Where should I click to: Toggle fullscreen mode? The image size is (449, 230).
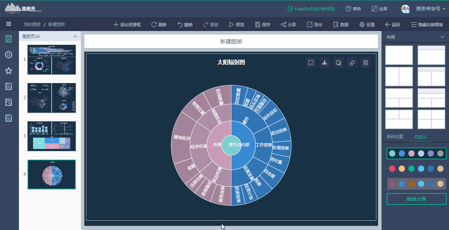(379, 9)
